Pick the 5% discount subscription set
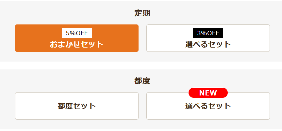 click(x=77, y=38)
